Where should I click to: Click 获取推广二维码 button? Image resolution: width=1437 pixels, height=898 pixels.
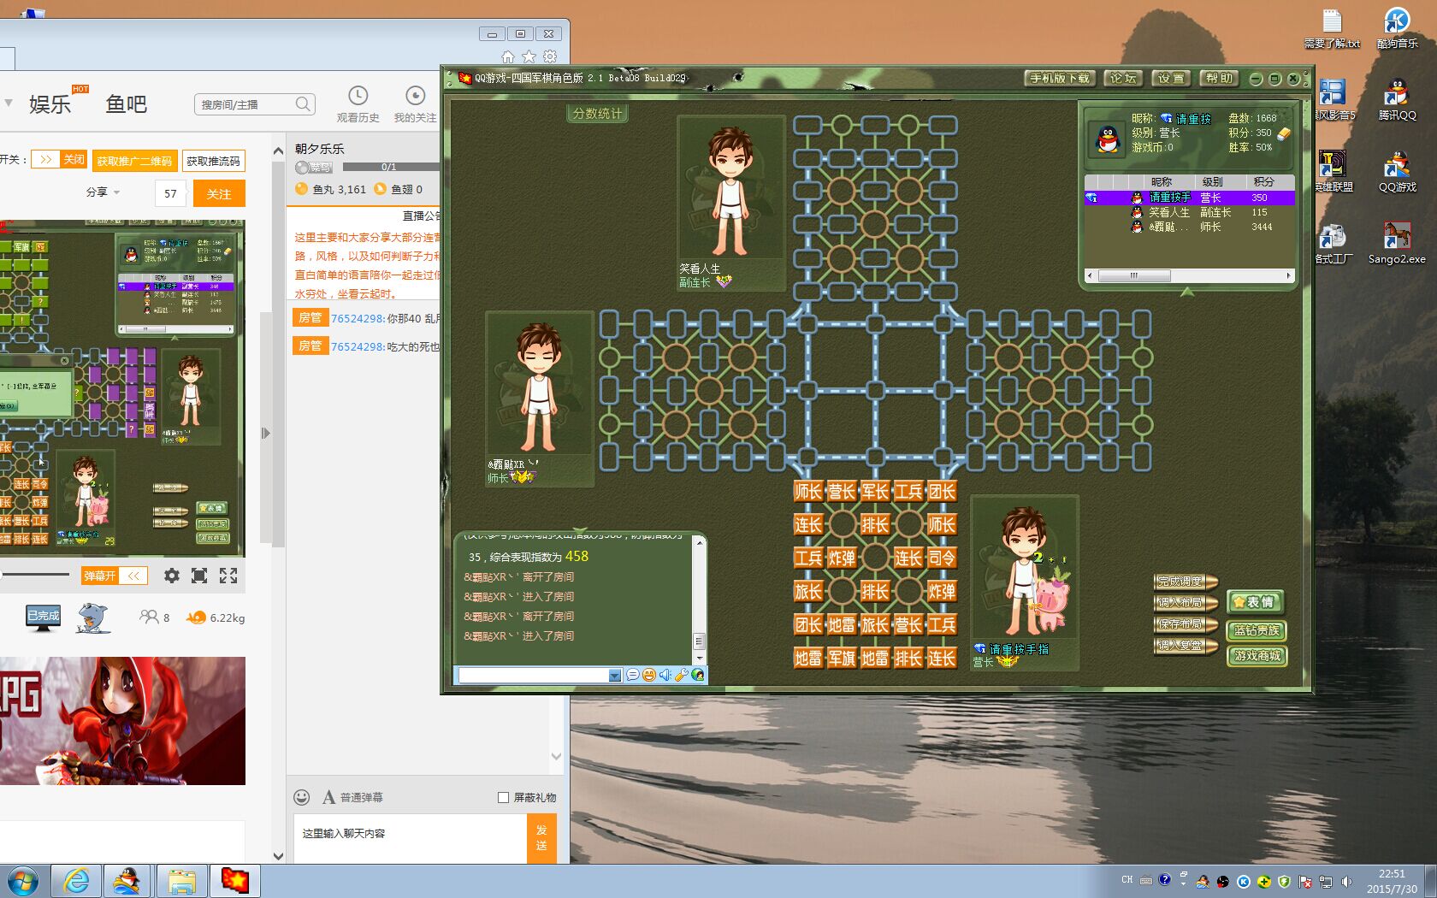click(133, 161)
